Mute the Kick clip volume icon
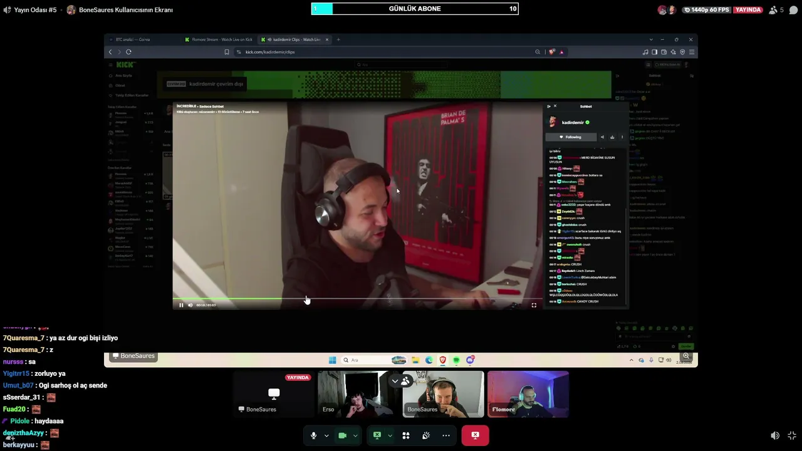This screenshot has height=451, width=802. (x=190, y=305)
